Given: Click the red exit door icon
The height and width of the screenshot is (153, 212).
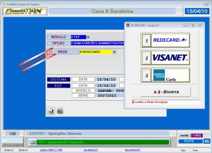Looking at the screenshot, I should [51, 111].
